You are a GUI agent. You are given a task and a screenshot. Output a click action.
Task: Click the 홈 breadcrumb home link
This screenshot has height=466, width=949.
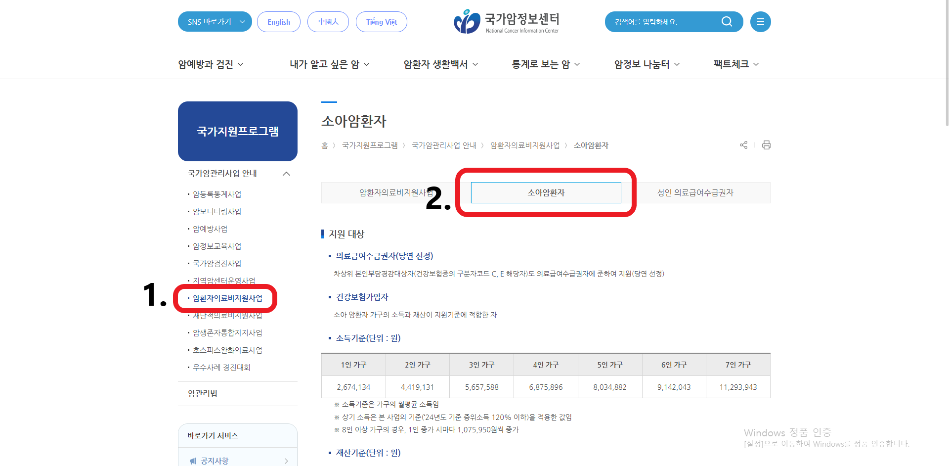click(x=324, y=145)
